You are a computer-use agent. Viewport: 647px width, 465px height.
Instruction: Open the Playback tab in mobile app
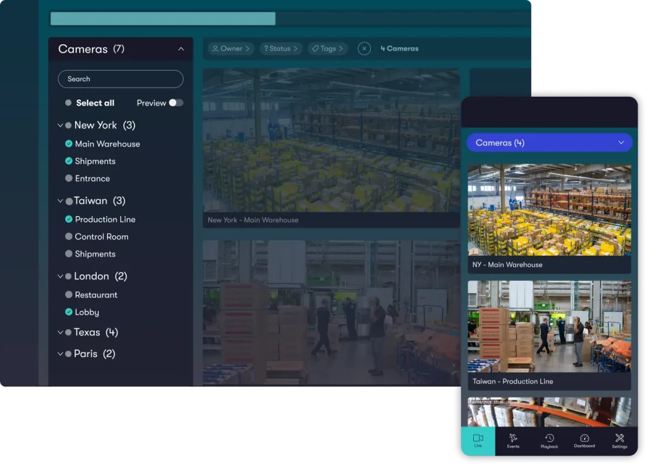pyautogui.click(x=549, y=441)
